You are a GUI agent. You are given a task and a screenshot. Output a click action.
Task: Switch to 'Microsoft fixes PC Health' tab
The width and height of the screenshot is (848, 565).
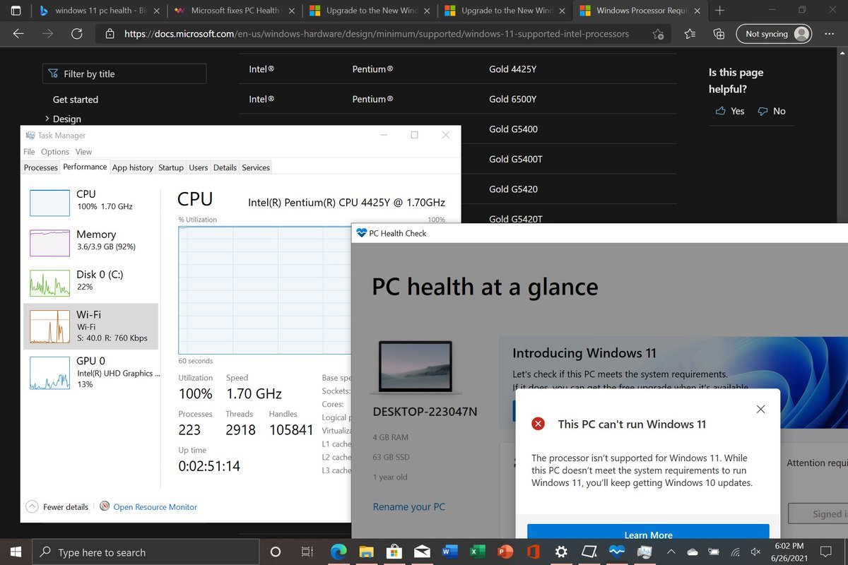(234, 11)
